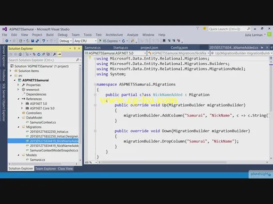Collapse all items in Solution Explorer toolbar
This screenshot has height=204, width=273.
click(44, 54)
